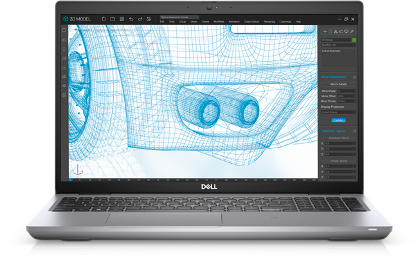
Task: Select the circle tool in left sidebar
Action: point(64,30)
